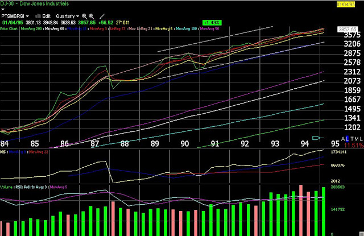Click the RSI Pd 9 Avg 3 label
The image size is (364, 236).
tap(31, 187)
